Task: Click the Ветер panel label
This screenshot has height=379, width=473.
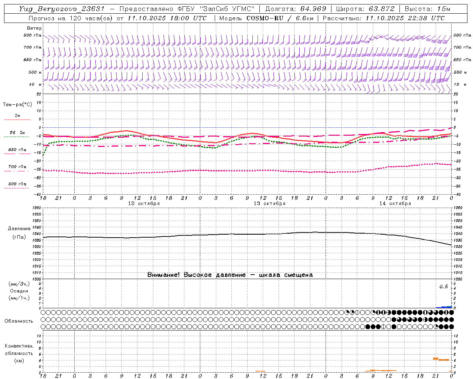Action: (34, 28)
